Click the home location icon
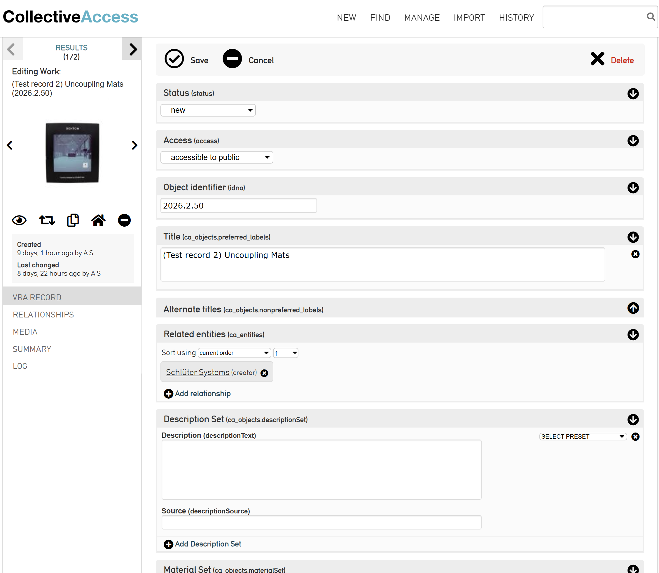 [x=98, y=220]
